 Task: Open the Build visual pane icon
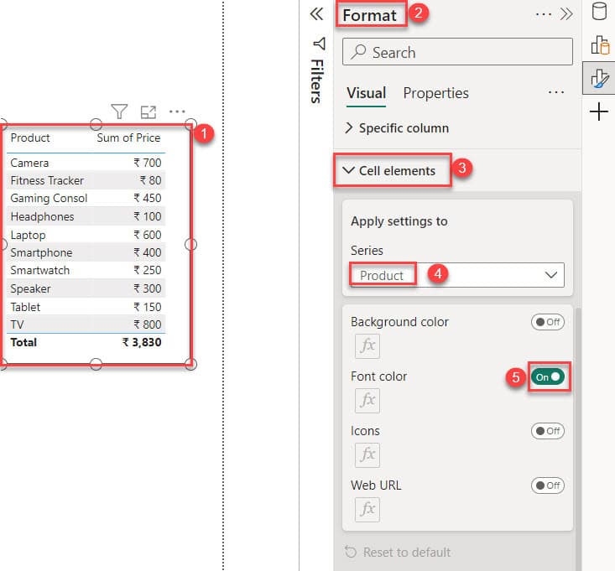[x=600, y=44]
